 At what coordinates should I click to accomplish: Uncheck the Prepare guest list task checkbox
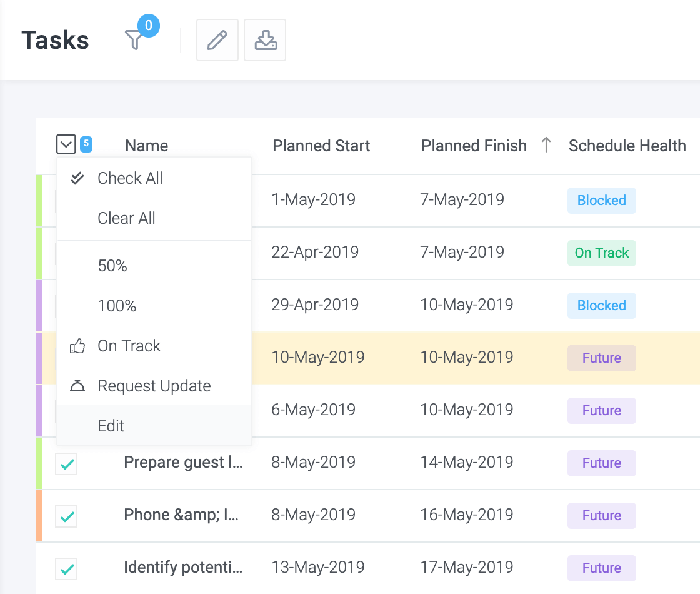(66, 463)
